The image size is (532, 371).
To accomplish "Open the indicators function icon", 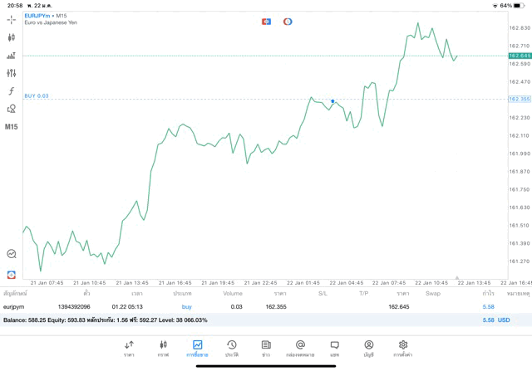I will (x=11, y=91).
